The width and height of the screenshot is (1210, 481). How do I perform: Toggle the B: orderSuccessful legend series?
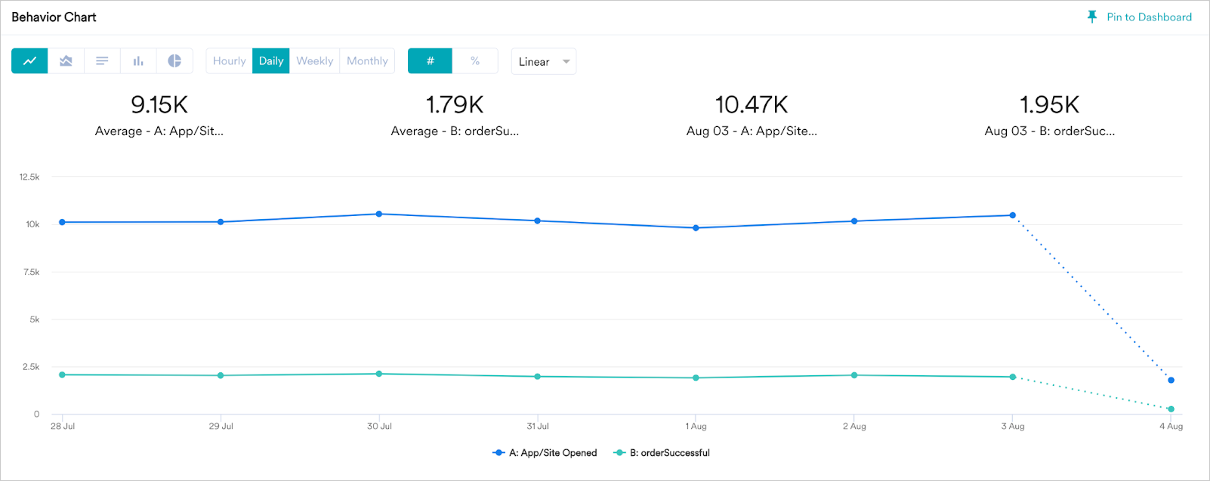[x=662, y=453]
